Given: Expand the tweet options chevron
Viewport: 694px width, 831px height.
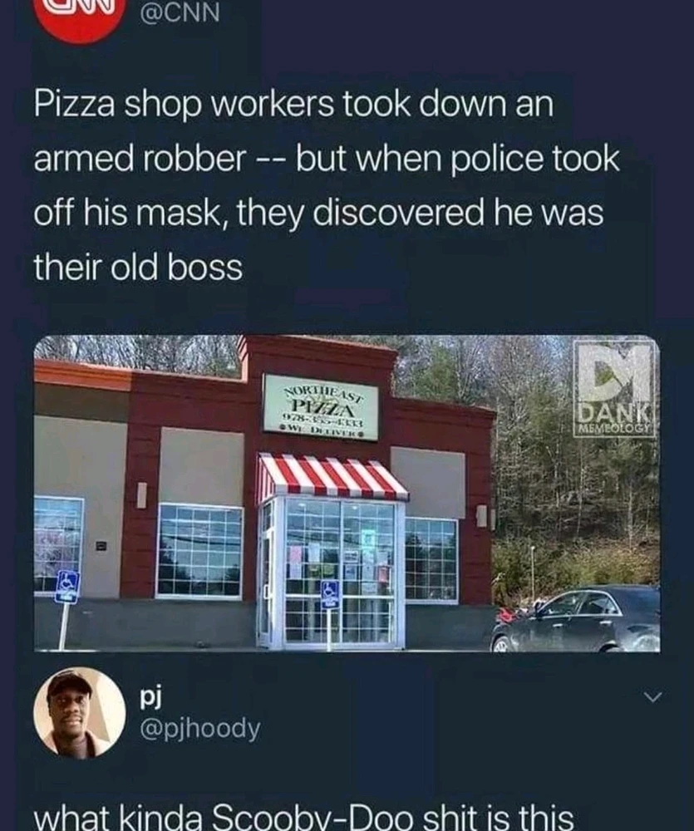Looking at the screenshot, I should (652, 696).
